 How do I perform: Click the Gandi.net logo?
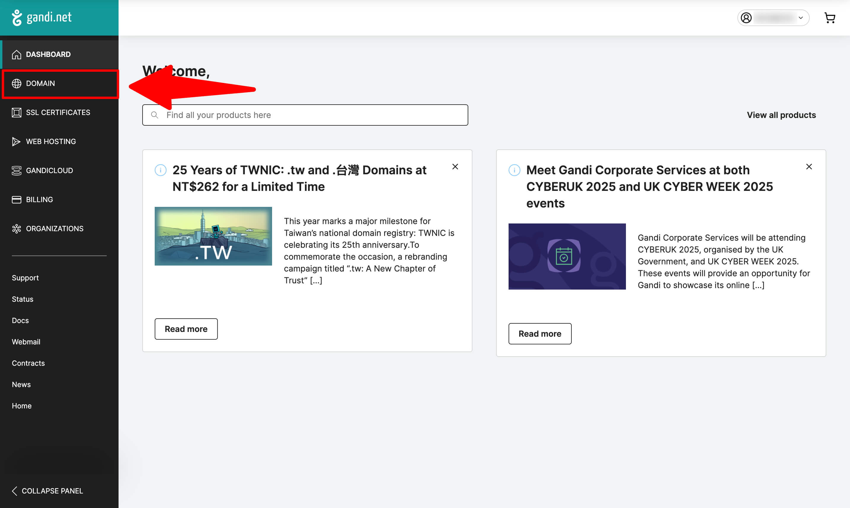pyautogui.click(x=42, y=17)
